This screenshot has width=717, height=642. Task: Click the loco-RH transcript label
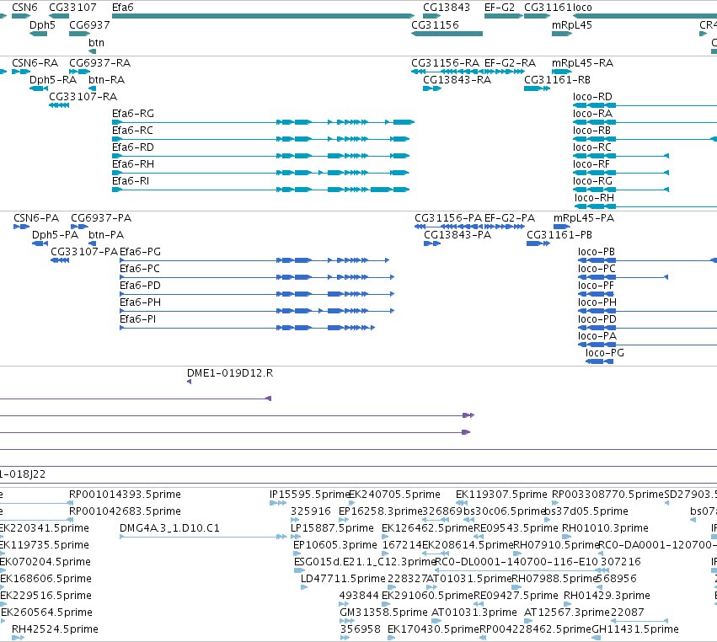[595, 198]
